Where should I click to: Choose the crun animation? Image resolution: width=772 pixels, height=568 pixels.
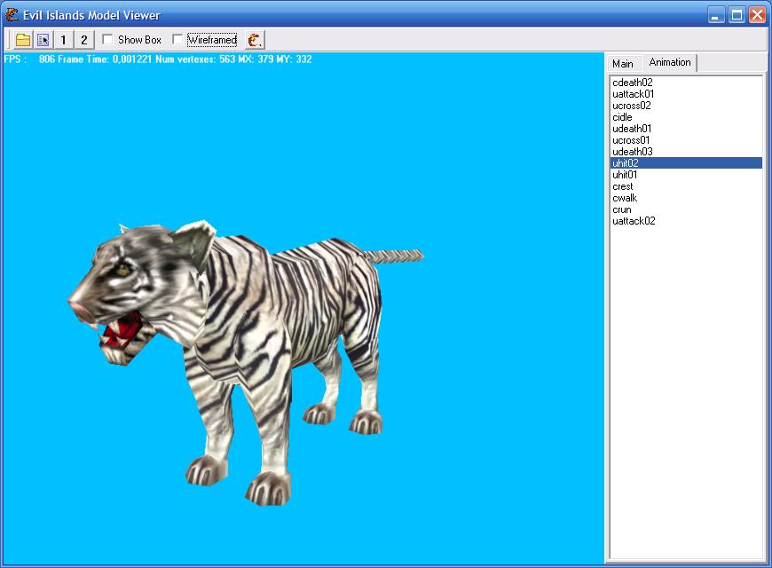point(622,209)
